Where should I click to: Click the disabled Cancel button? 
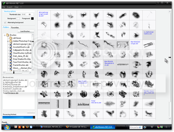tap(31, 112)
